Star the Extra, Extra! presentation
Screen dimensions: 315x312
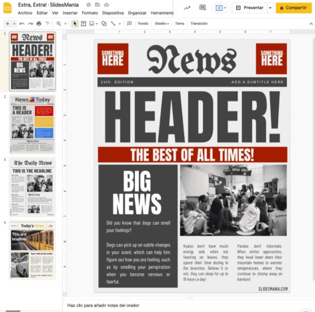89,5
